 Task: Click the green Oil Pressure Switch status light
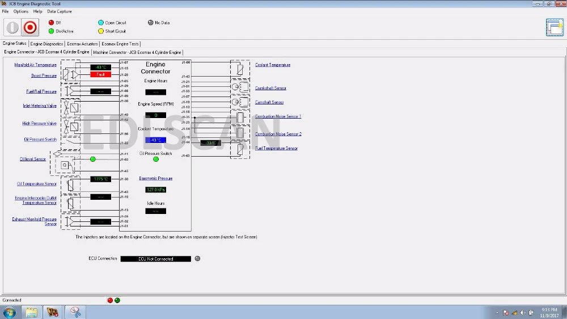click(x=156, y=159)
